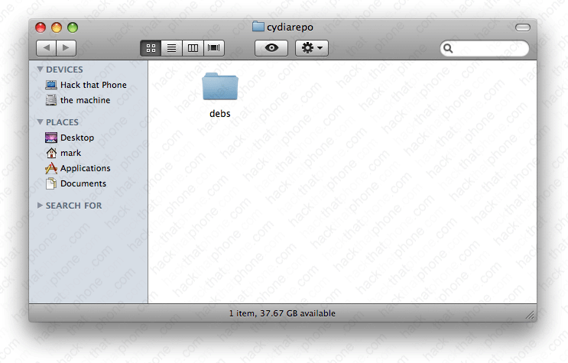The image size is (568, 363).
Task: Select Hack that Phone in sidebar
Action: tap(93, 85)
